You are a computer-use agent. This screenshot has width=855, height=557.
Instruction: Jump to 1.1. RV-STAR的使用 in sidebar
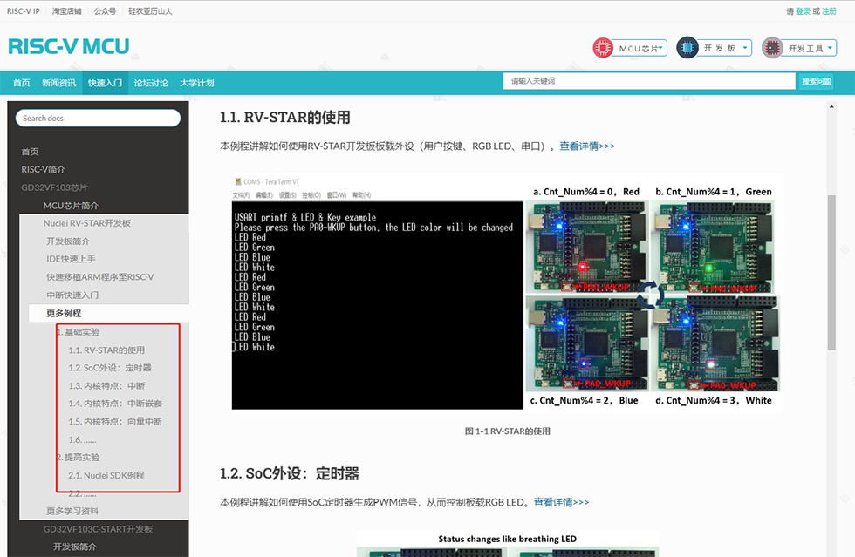point(106,350)
